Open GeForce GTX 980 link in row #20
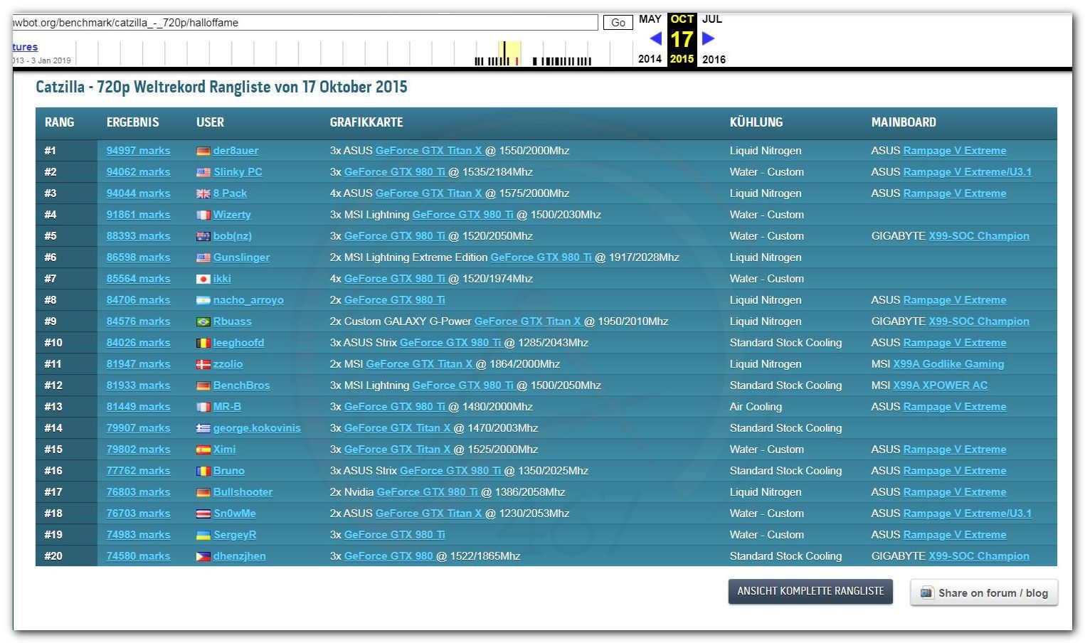The height and width of the screenshot is (643, 1085). click(388, 556)
